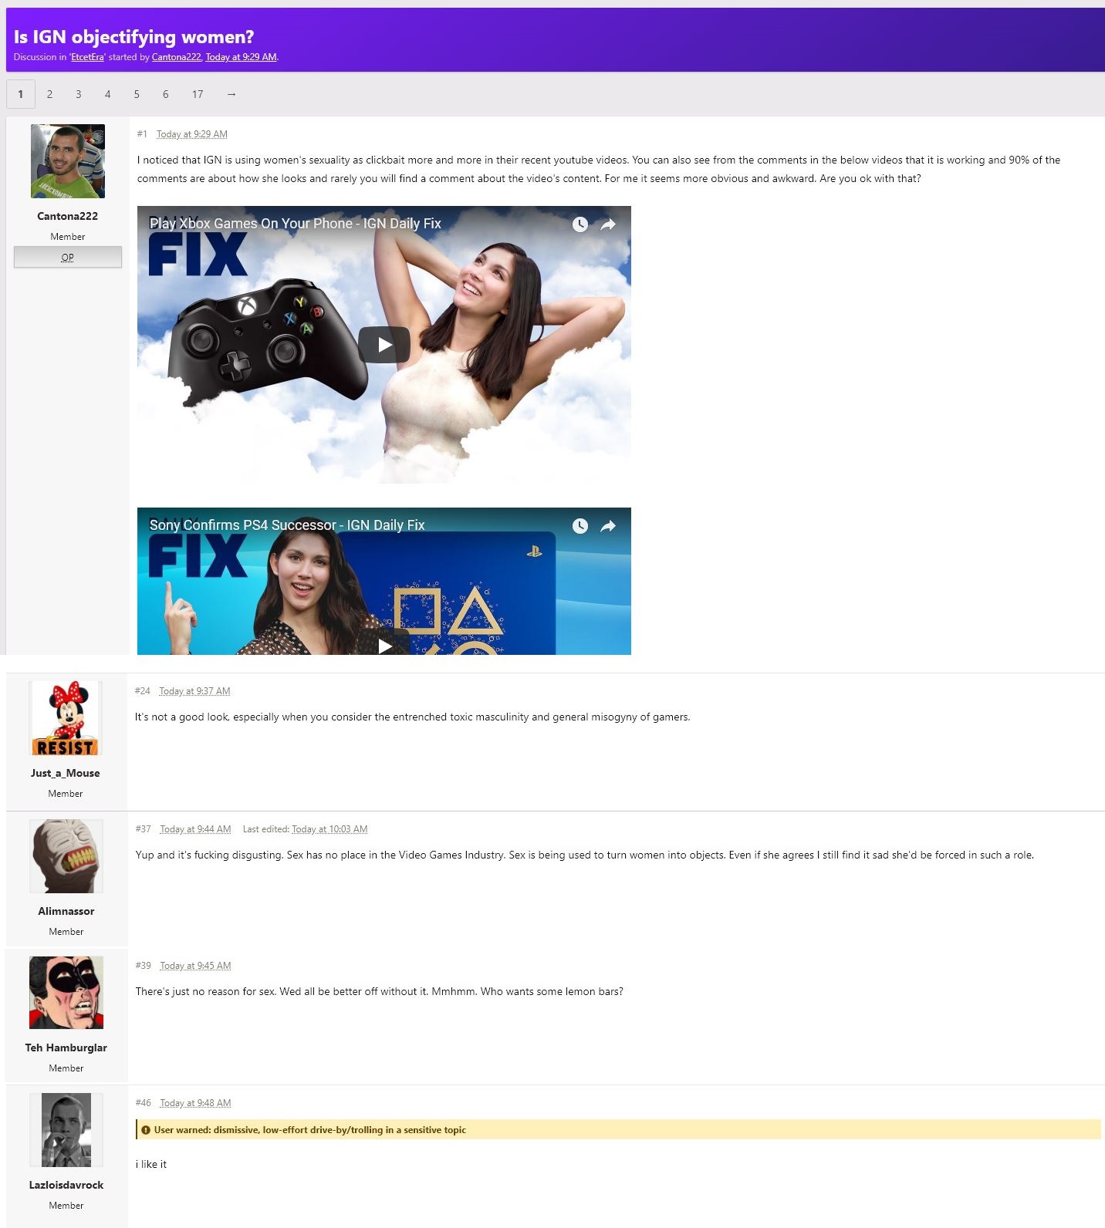Open Alimnassor's avatar image

click(x=66, y=856)
